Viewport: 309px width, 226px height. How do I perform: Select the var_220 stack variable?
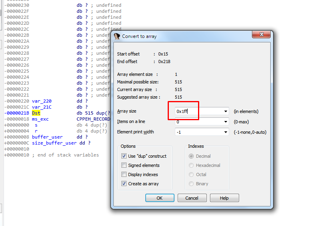tap(42, 101)
